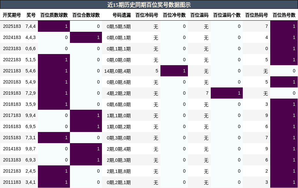Click prize number 3,5,9
Screen dimensions: 298x188
(31, 104)
